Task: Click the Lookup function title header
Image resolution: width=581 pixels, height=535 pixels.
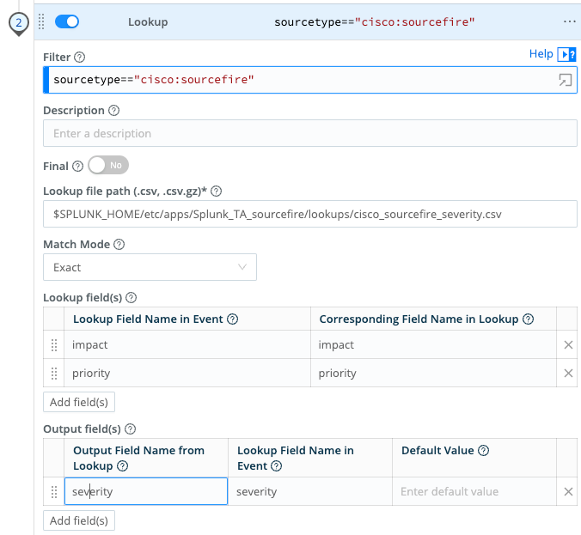Action: coord(148,21)
